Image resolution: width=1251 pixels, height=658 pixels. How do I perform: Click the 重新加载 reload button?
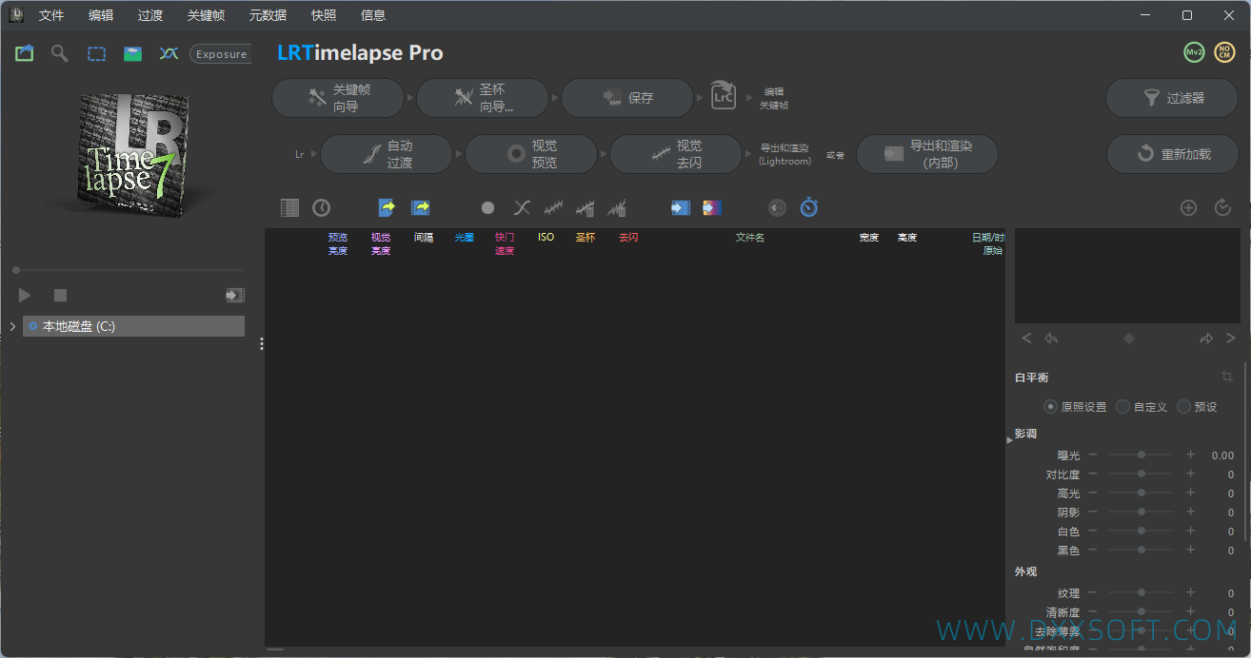[x=1173, y=154]
